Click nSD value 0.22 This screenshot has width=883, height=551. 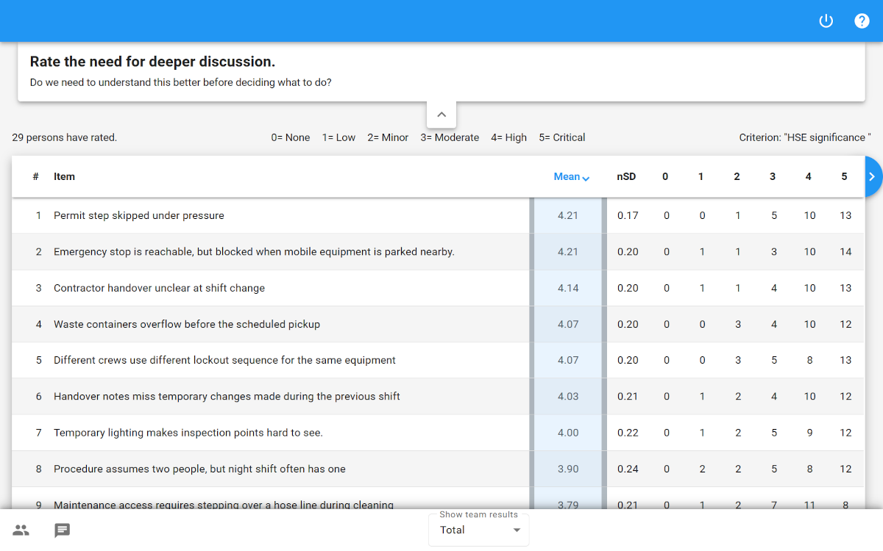(628, 433)
